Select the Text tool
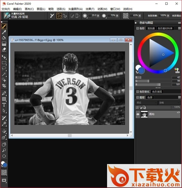Image resolution: width=182 pixels, height=188 pixels. click(4, 105)
